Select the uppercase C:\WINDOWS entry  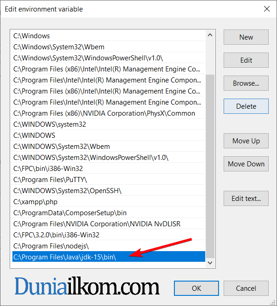[x=109, y=135]
